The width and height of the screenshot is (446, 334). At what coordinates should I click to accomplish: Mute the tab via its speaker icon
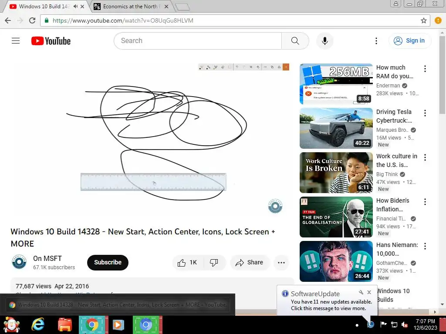pyautogui.click(x=75, y=6)
